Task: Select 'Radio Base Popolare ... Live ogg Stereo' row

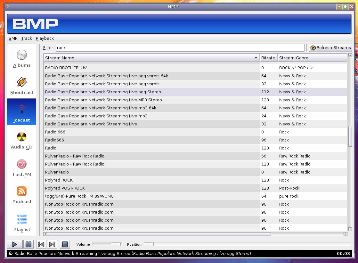Action: coord(195,92)
